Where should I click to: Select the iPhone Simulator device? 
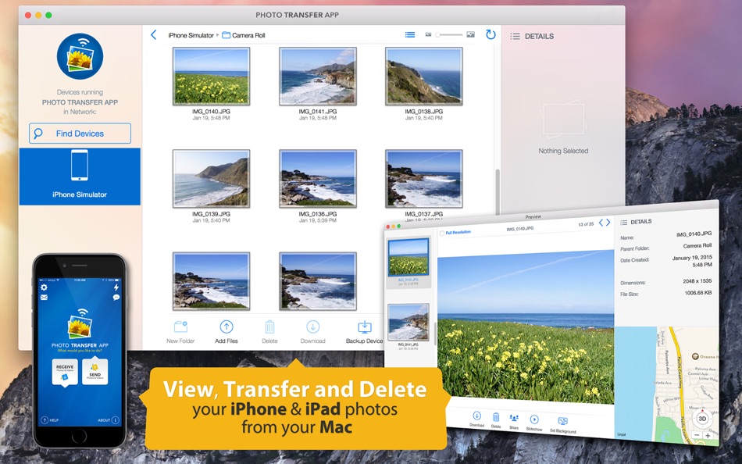[x=80, y=177]
